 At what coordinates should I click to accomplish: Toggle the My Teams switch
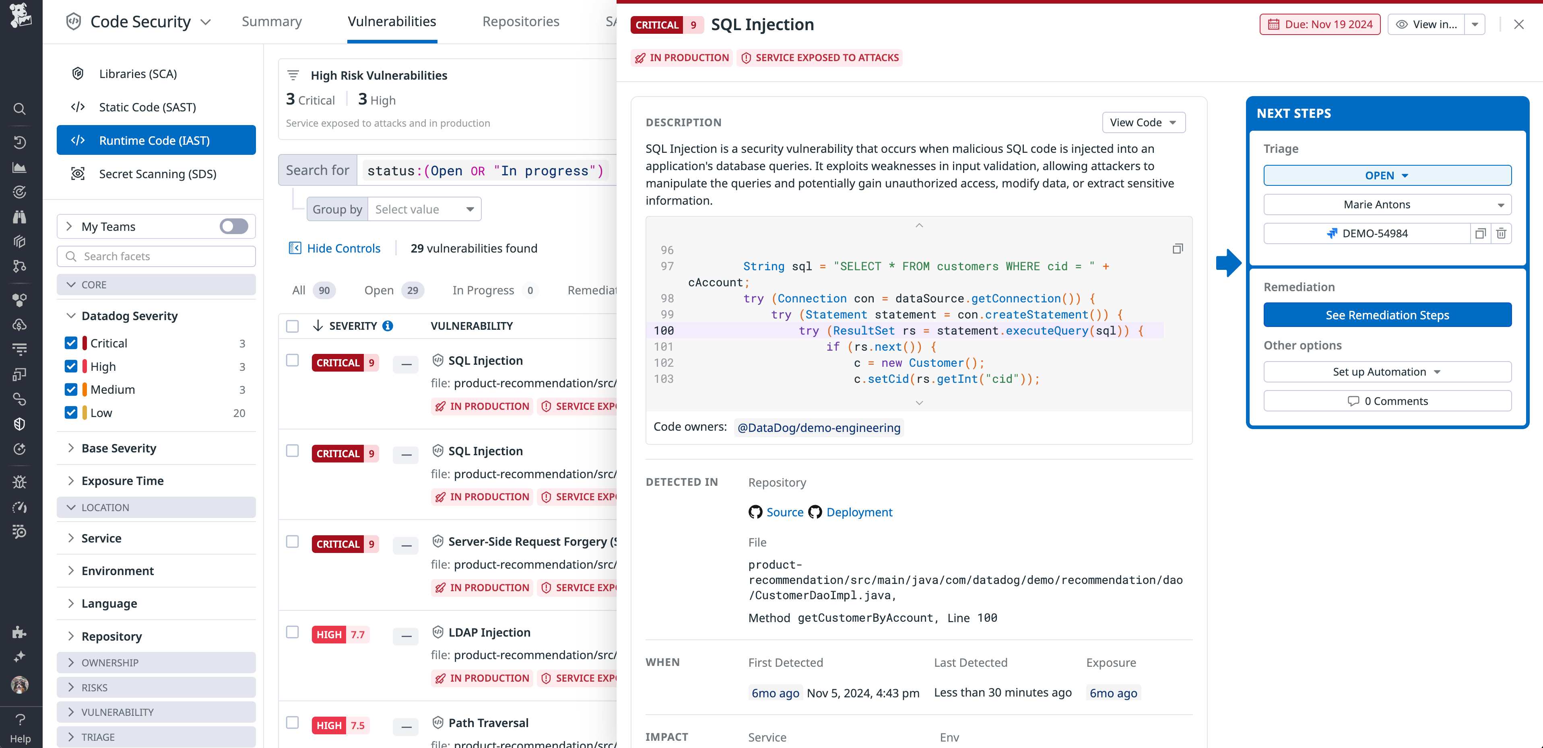pyautogui.click(x=233, y=226)
